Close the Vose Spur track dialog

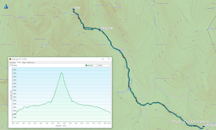click(x=109, y=59)
